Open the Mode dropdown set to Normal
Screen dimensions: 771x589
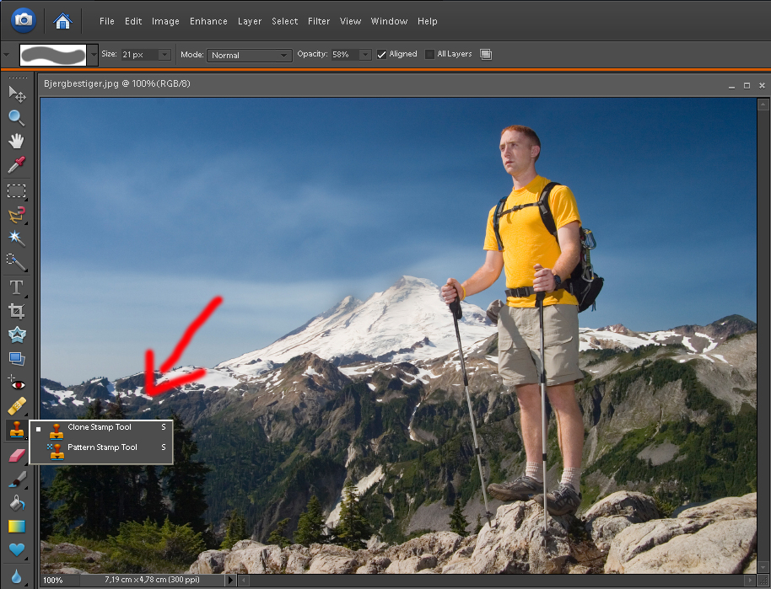pyautogui.click(x=249, y=55)
